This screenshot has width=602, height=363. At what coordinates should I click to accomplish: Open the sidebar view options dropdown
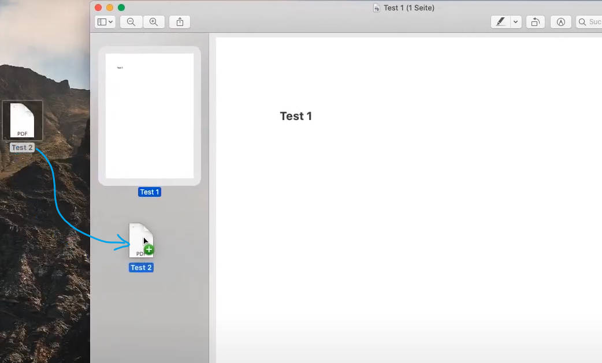pyautogui.click(x=105, y=22)
